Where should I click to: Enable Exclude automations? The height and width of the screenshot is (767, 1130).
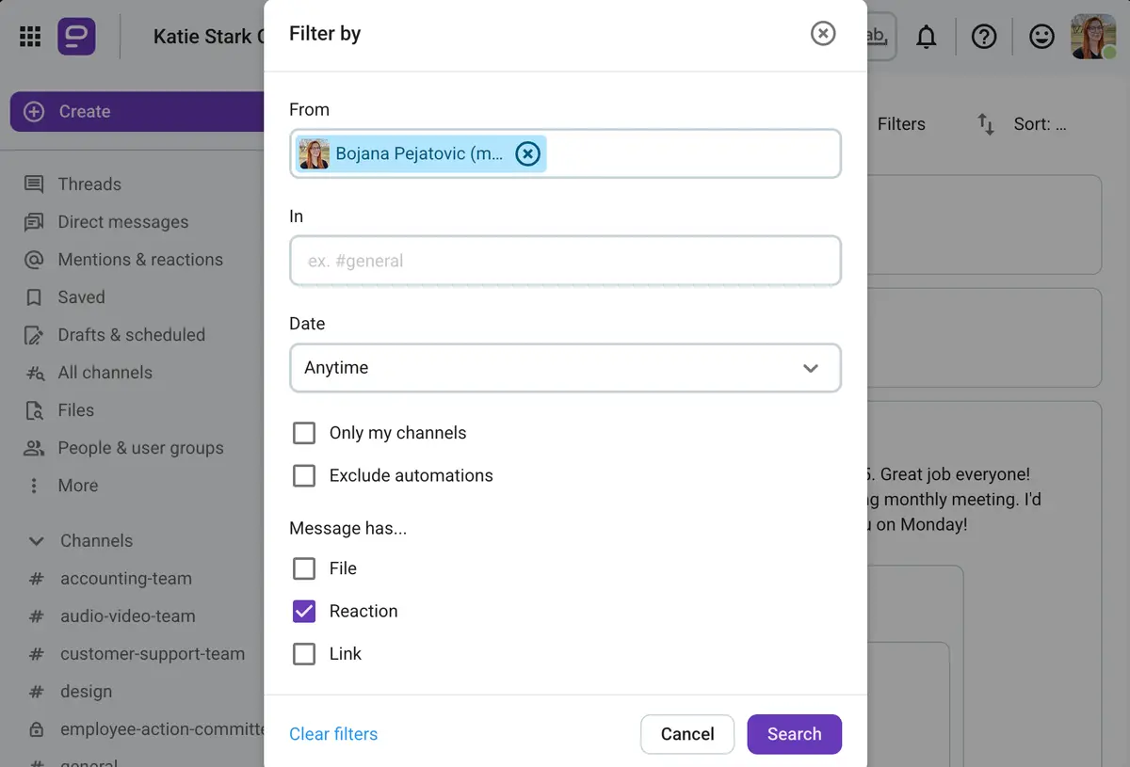tap(304, 475)
